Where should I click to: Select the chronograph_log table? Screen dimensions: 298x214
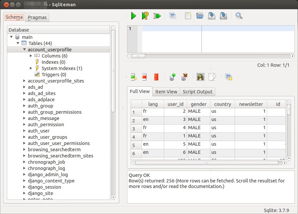point(46,168)
